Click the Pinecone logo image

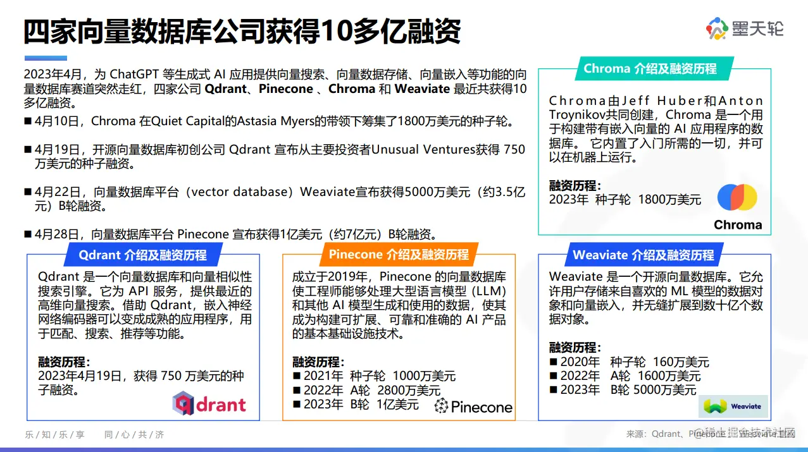473,406
